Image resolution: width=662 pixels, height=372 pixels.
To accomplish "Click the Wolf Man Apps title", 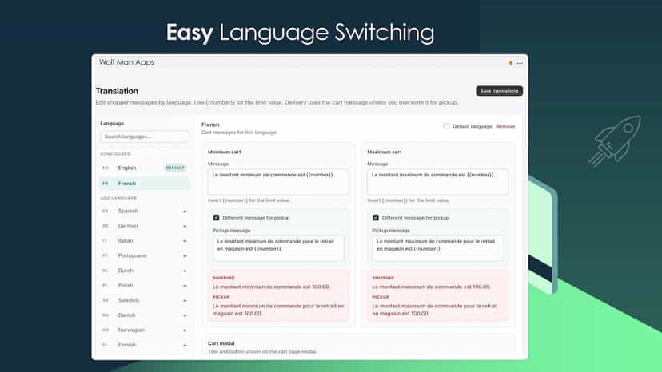I will pos(126,62).
